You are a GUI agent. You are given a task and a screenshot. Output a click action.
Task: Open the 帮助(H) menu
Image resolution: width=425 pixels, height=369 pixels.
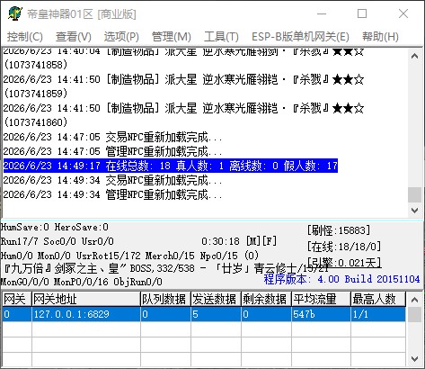click(x=380, y=37)
